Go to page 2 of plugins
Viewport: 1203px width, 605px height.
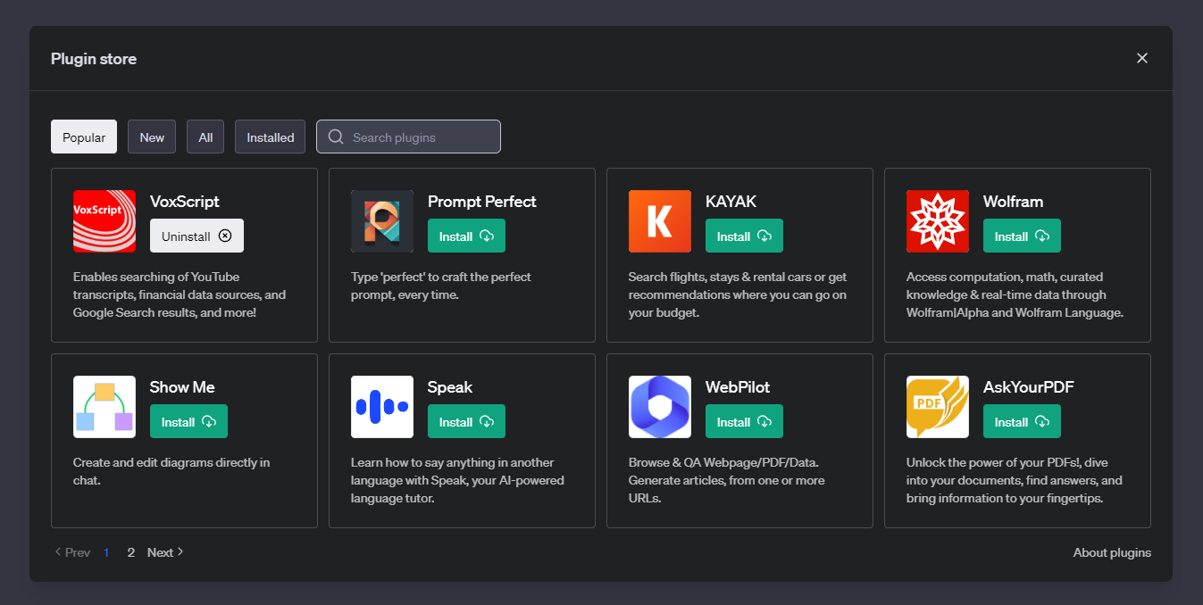click(x=130, y=552)
